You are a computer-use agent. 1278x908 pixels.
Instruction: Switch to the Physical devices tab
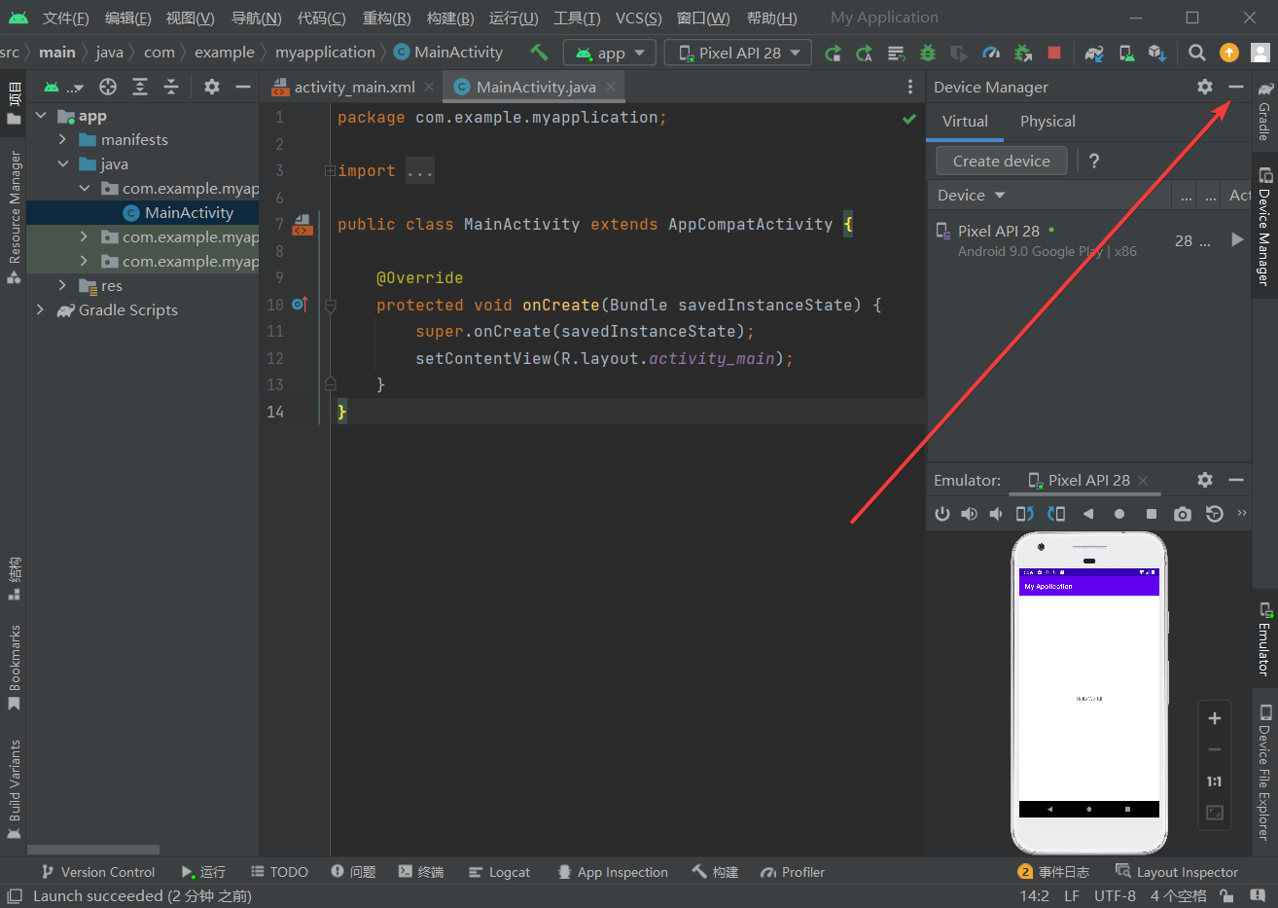1047,121
